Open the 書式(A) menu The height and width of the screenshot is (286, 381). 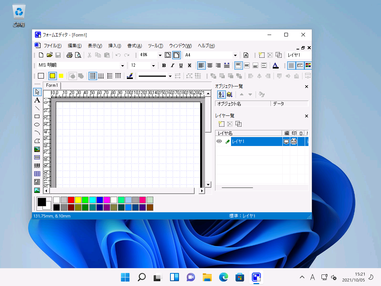135,46
